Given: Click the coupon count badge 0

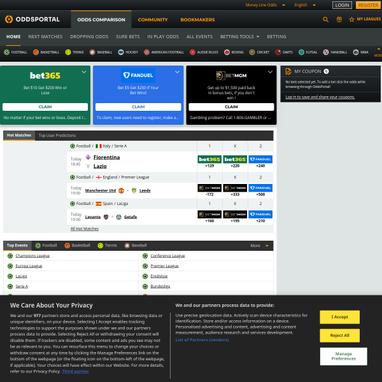Looking at the screenshot, I should click(x=326, y=71).
